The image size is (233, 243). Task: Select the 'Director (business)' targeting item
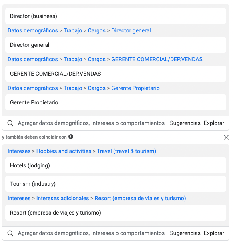(x=116, y=16)
